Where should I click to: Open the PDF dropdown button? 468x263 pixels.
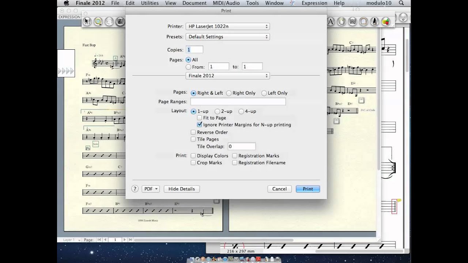(151, 189)
